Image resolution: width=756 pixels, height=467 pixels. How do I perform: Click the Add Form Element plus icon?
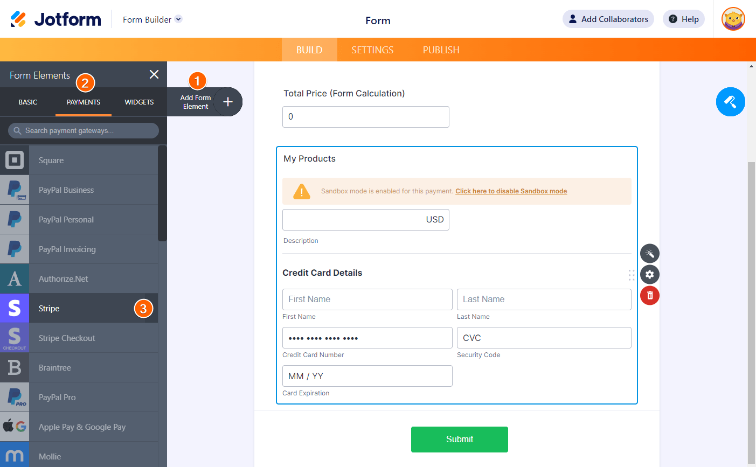(228, 102)
